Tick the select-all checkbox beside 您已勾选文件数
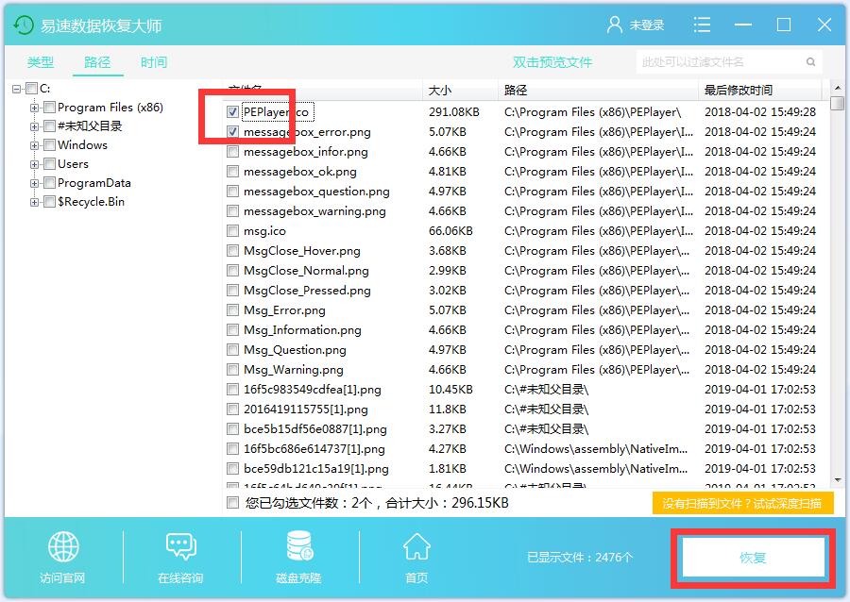This screenshot has width=850, height=602. 232,503
